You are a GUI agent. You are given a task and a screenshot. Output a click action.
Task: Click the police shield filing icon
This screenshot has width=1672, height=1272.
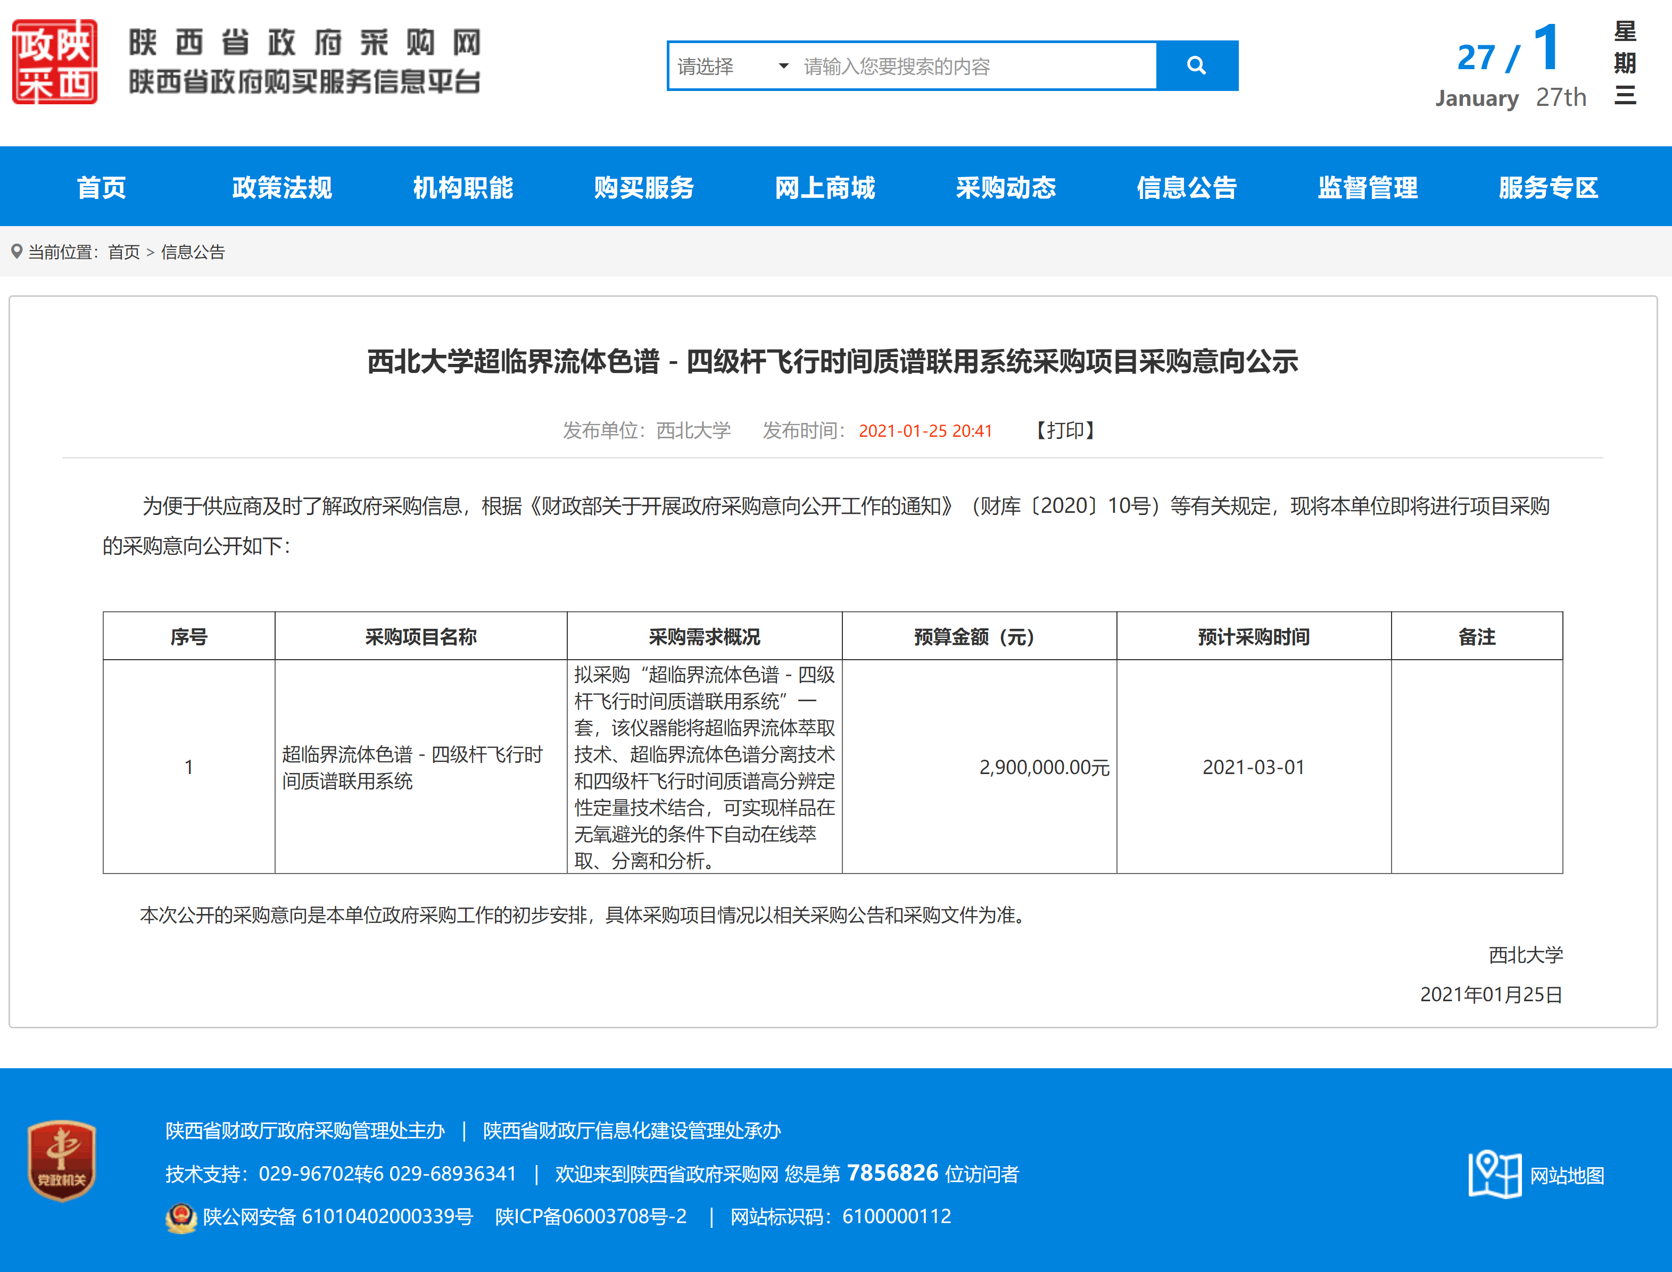pos(180,1218)
